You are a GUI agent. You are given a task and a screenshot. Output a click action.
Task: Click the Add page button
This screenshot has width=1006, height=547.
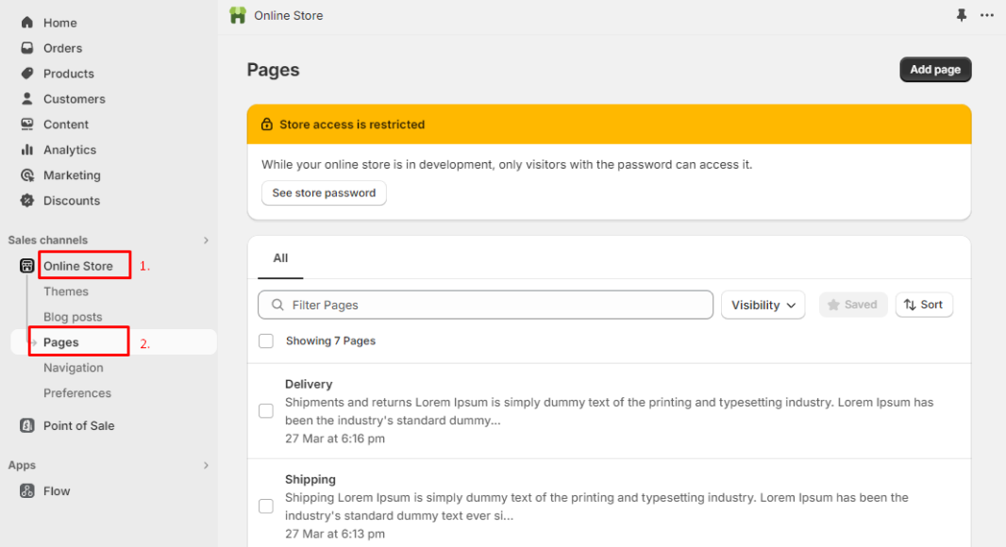click(x=935, y=69)
